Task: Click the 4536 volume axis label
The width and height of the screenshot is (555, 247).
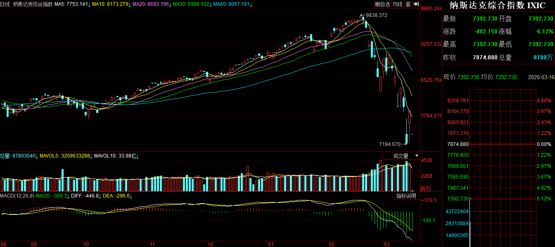Action: tap(427, 160)
